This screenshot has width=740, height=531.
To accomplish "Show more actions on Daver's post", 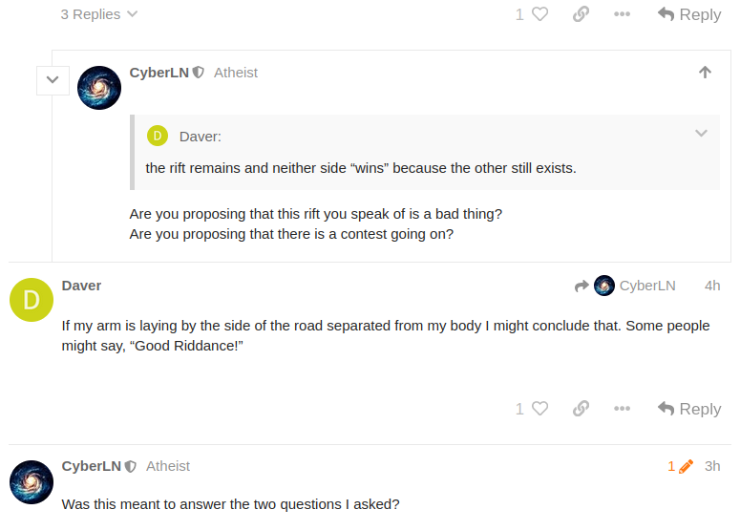I will tap(622, 409).
